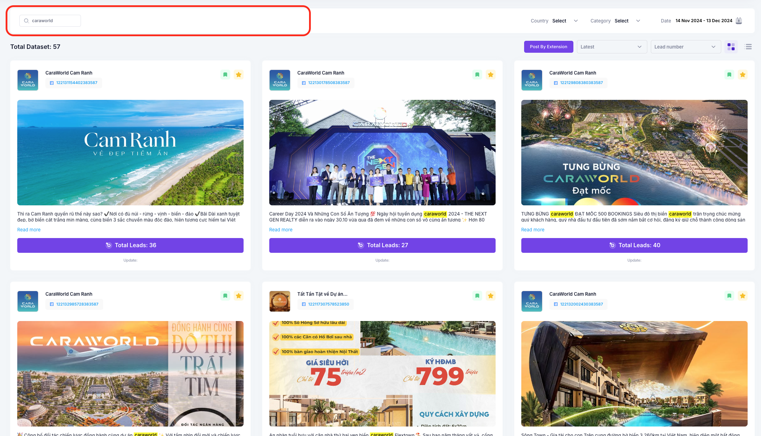Expand the Latest sort dropdown
Image resolution: width=761 pixels, height=436 pixels.
tap(611, 47)
